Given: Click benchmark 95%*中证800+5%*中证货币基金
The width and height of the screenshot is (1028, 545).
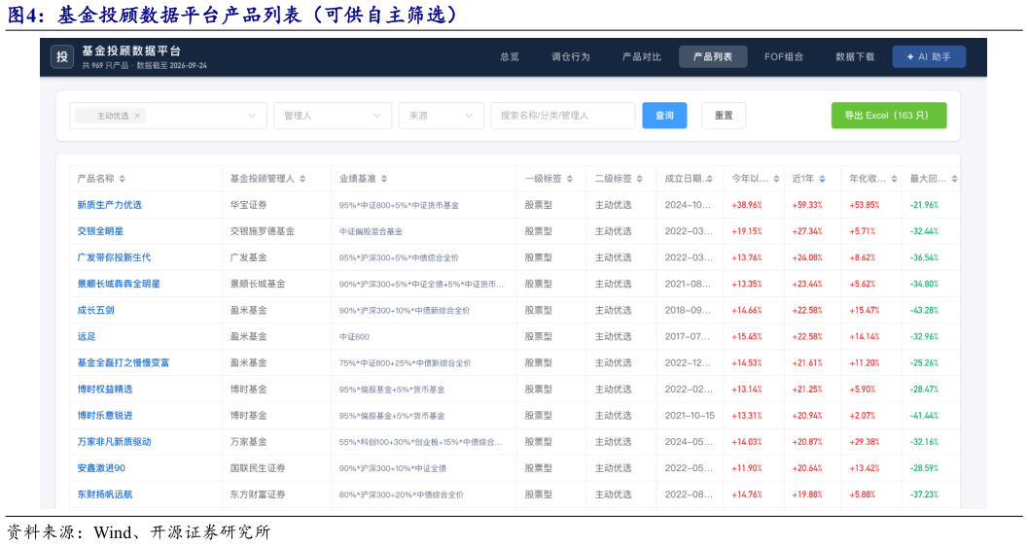Looking at the screenshot, I should 399,205.
